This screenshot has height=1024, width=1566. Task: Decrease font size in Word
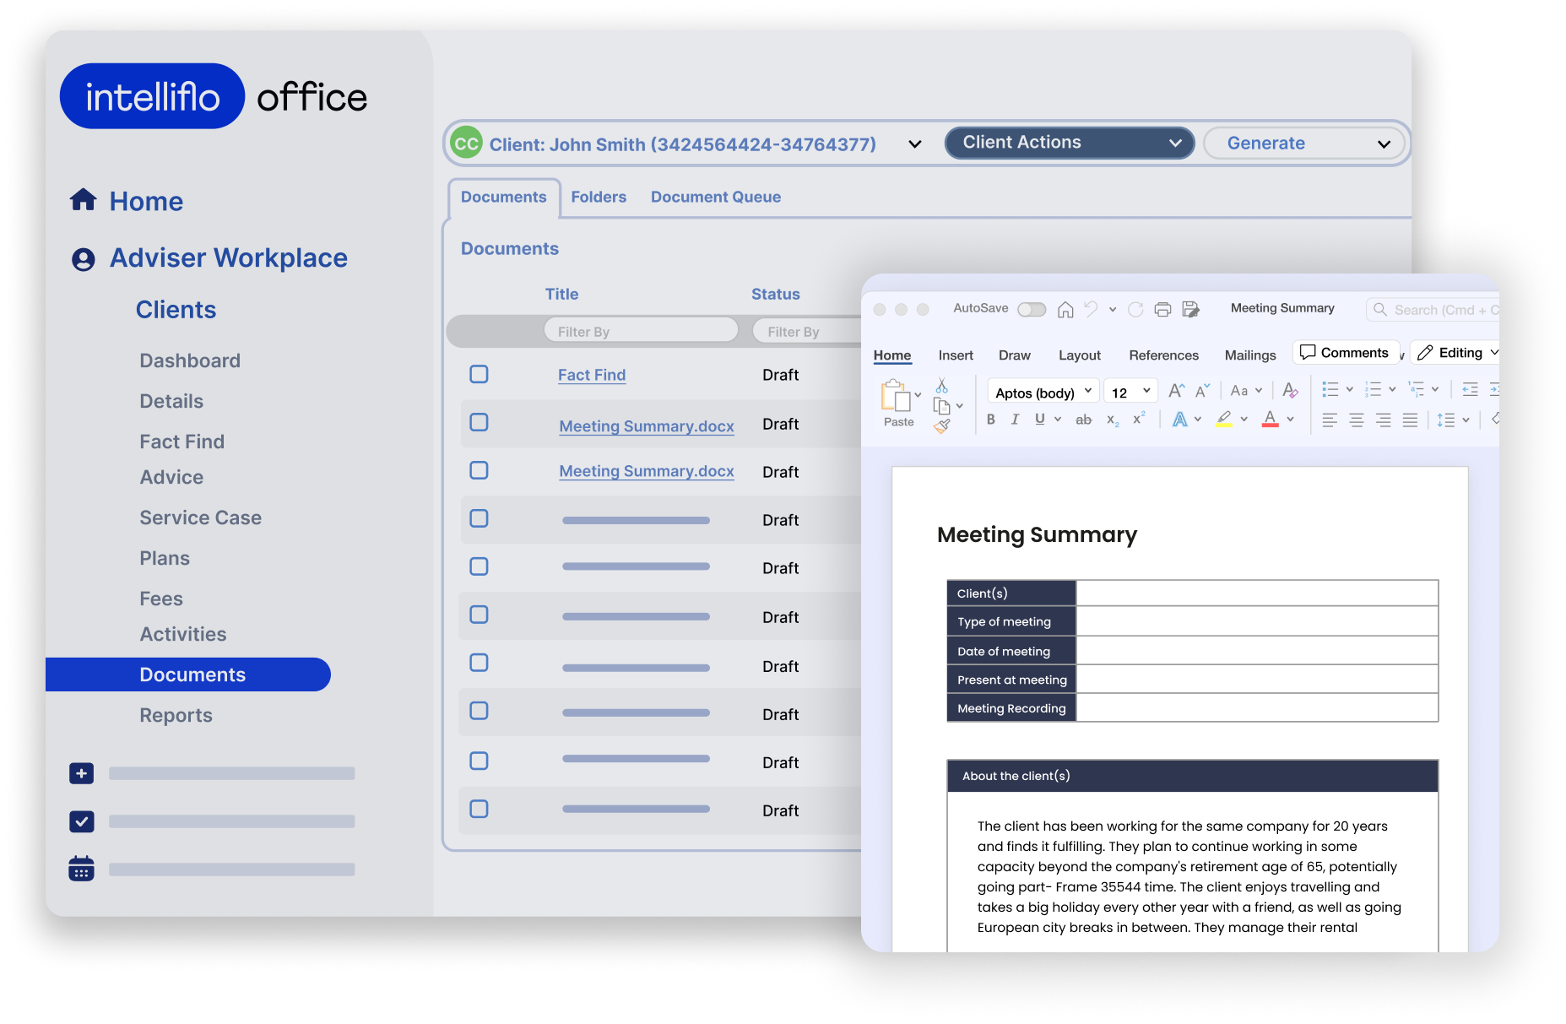[1202, 390]
